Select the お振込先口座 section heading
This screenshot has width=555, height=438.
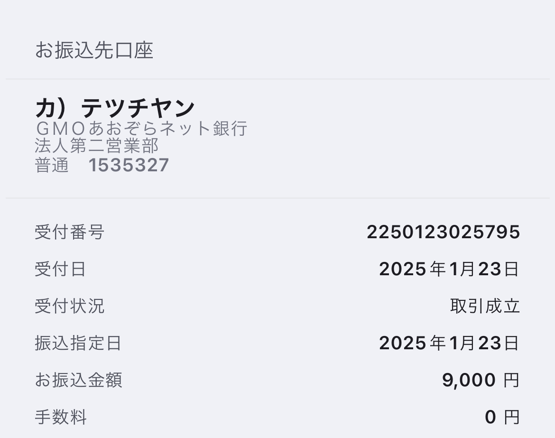click(94, 50)
